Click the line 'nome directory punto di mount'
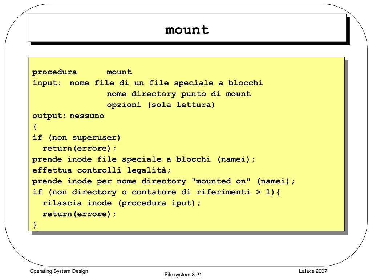This screenshot has width=372, height=279. point(179,94)
